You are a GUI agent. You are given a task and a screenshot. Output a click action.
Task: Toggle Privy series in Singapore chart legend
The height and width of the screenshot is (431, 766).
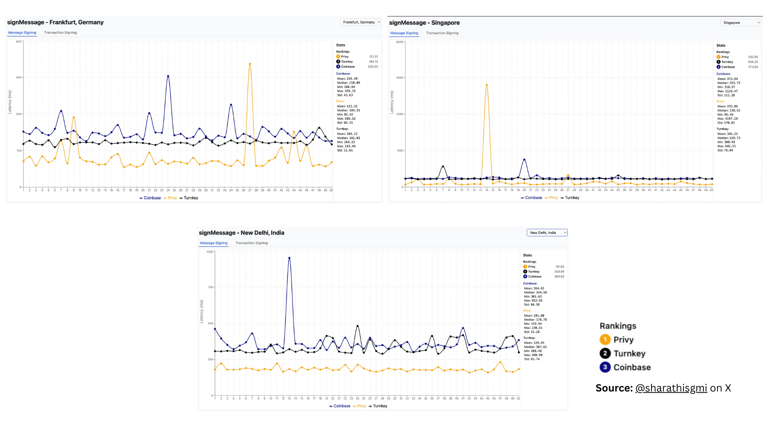551,198
